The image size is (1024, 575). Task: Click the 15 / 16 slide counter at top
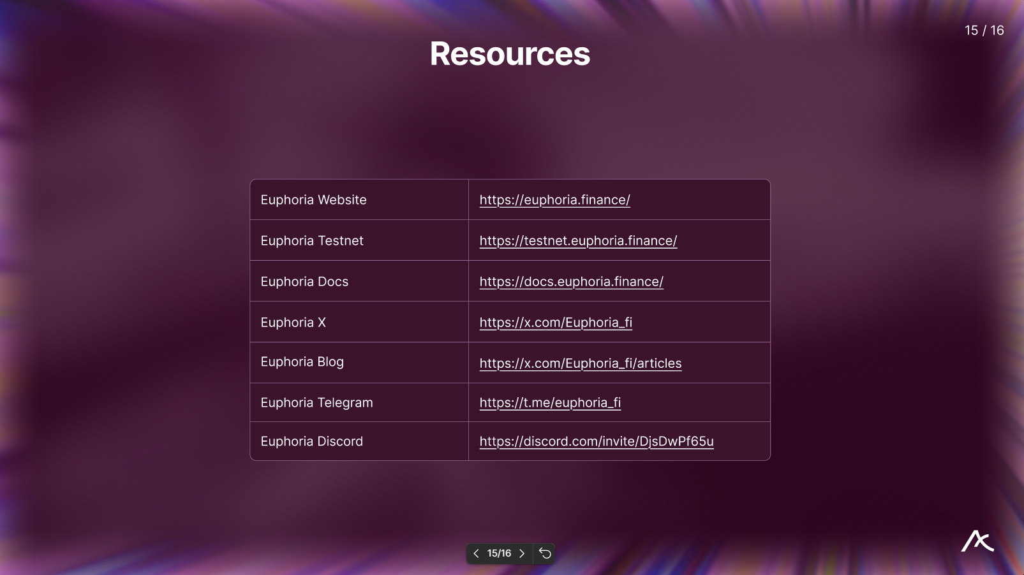coord(984,31)
